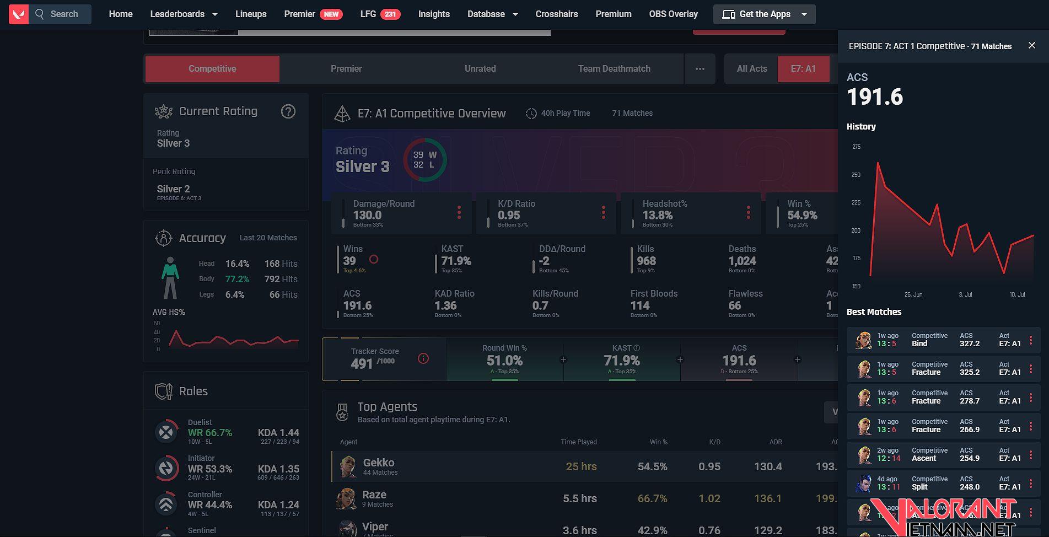Screen dimensions: 1049x537
Task: Click the Accuracy crosshair icon
Action: click(x=164, y=238)
